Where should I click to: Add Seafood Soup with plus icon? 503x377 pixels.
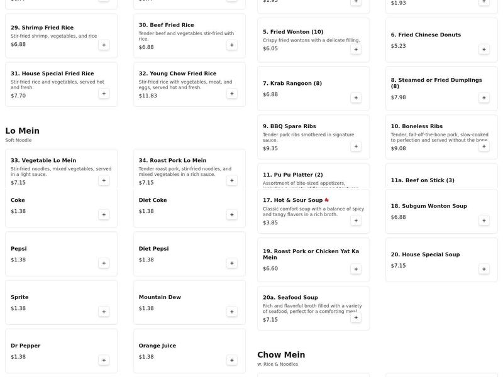[356, 318]
